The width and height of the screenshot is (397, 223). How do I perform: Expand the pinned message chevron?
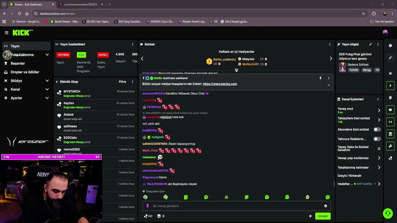[329, 85]
